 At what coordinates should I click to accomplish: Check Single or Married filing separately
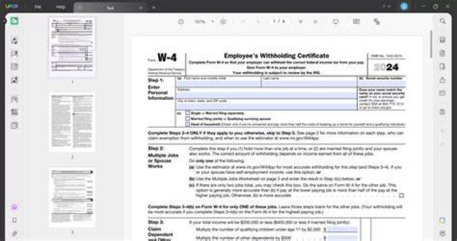188,113
